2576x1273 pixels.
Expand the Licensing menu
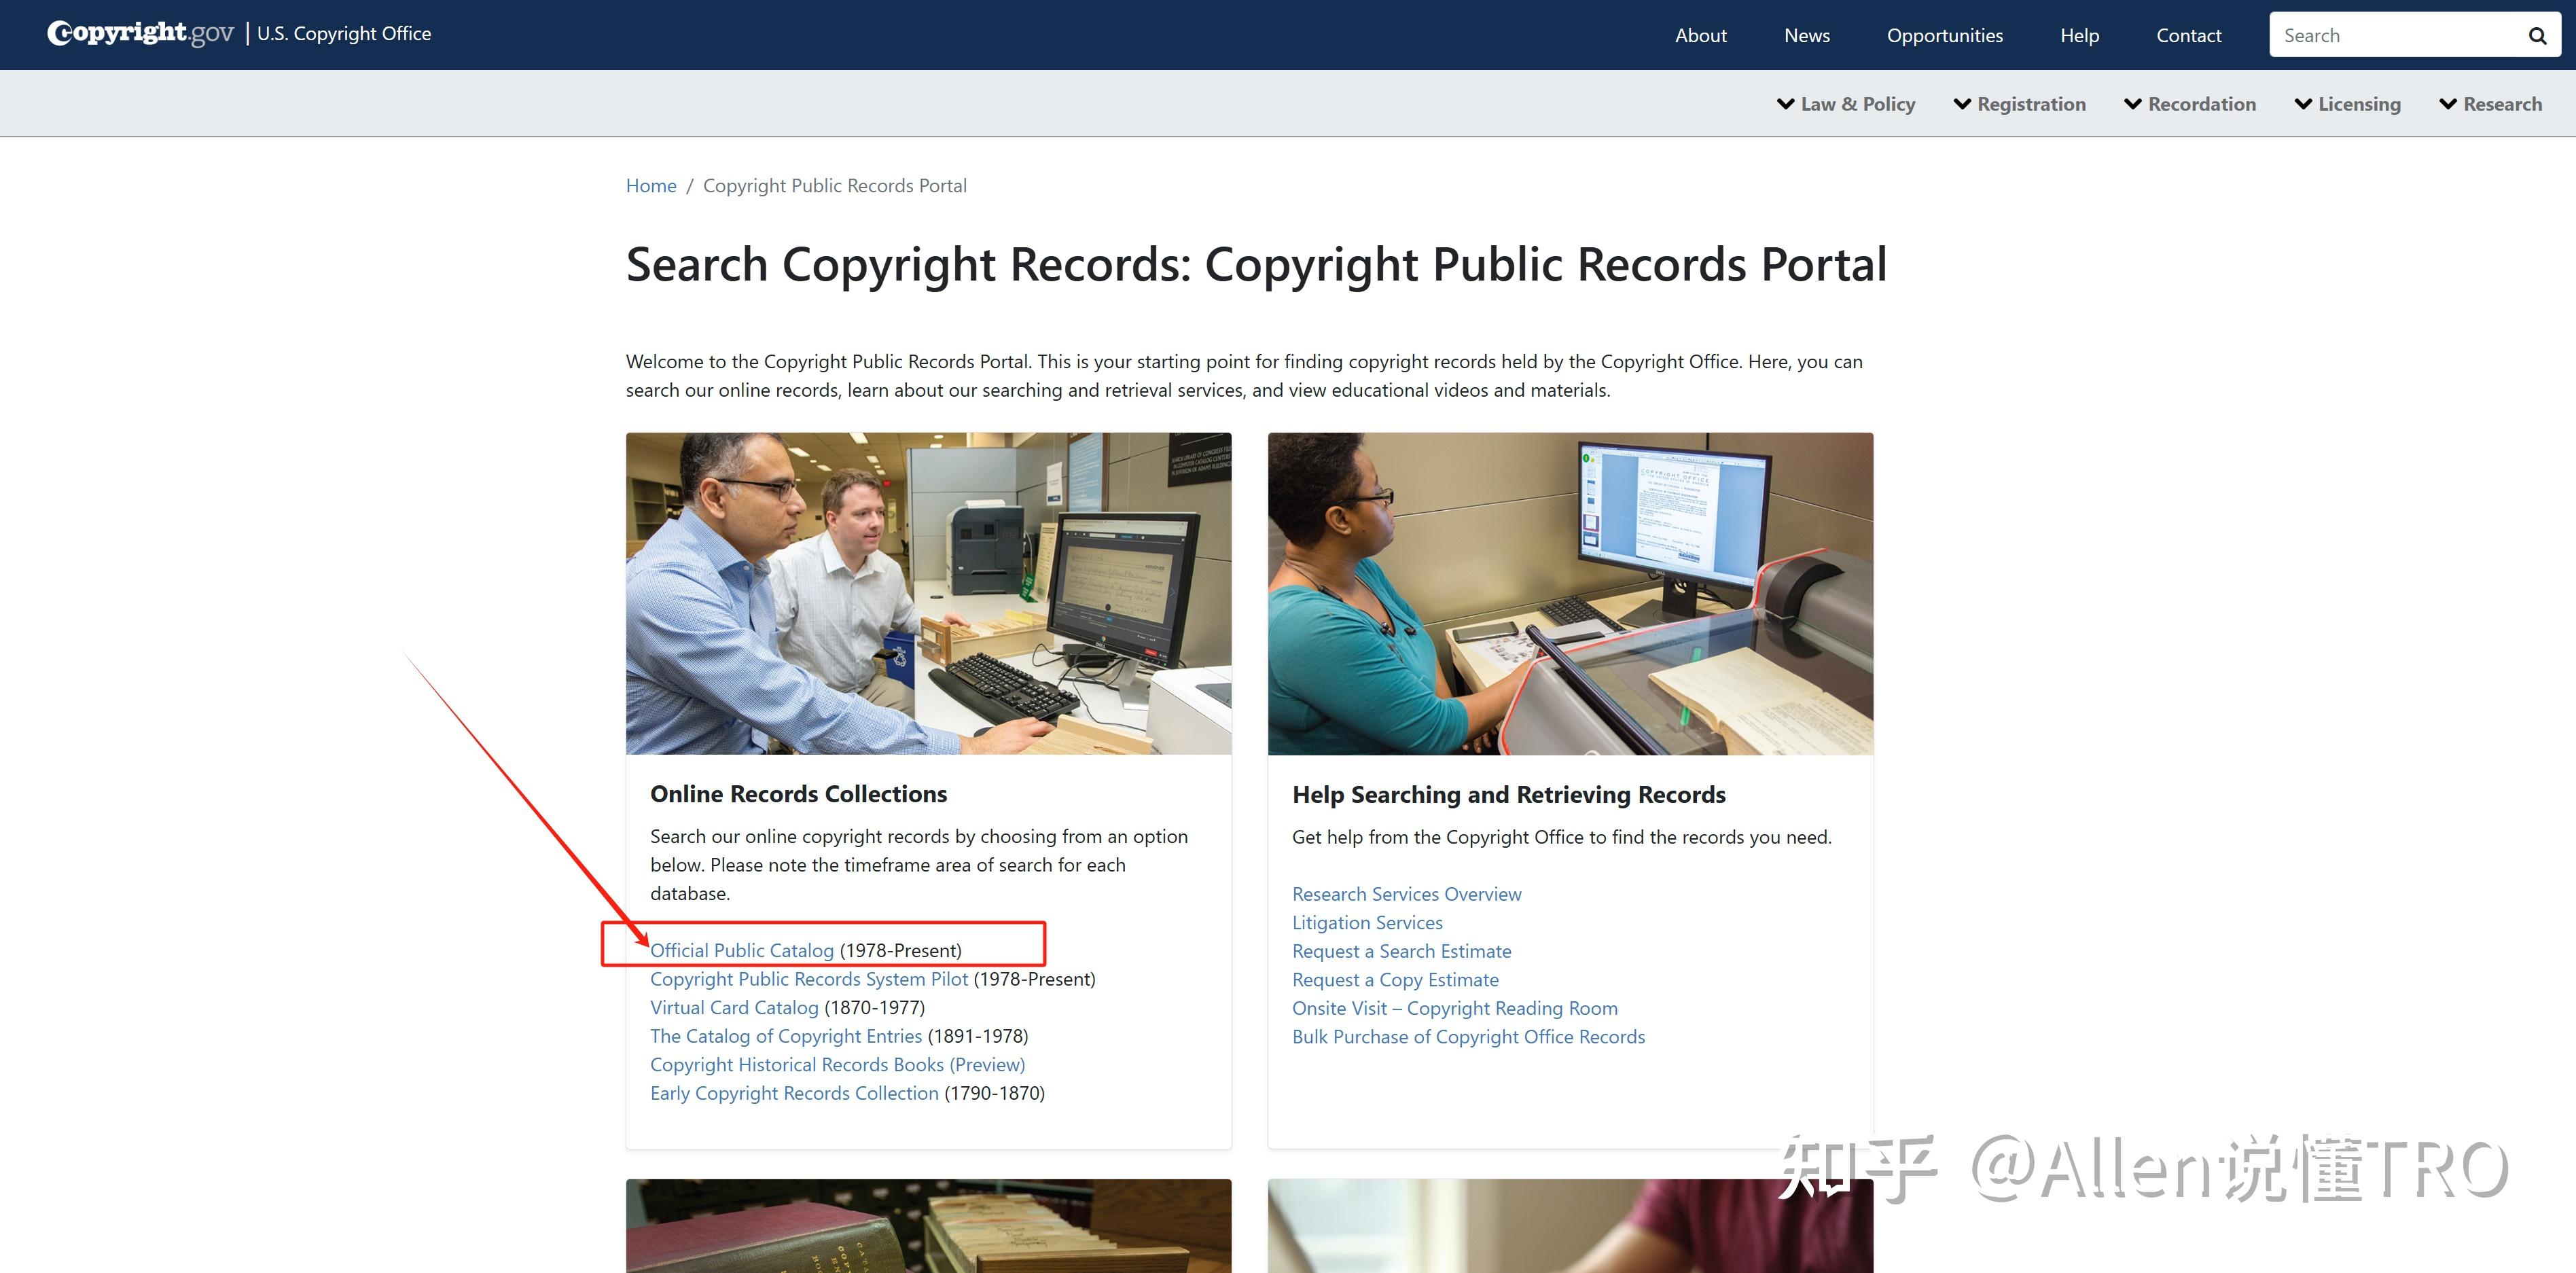click(x=2347, y=104)
